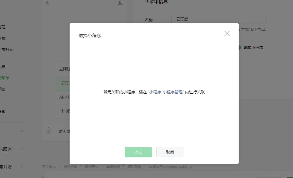Select the 回复 sidebar item
This screenshot has height=178, width=293.
(3, 67)
